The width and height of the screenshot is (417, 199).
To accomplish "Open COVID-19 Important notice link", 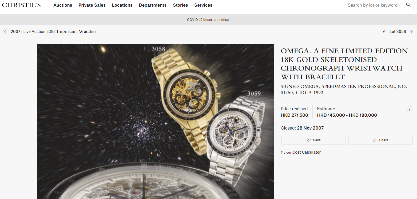I will click(208, 20).
